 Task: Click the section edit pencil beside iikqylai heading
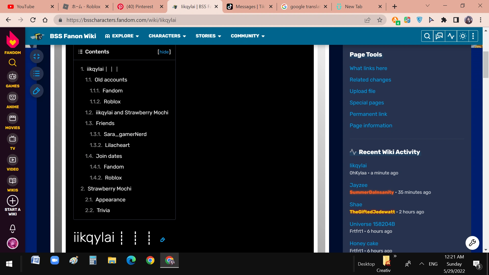click(x=163, y=240)
